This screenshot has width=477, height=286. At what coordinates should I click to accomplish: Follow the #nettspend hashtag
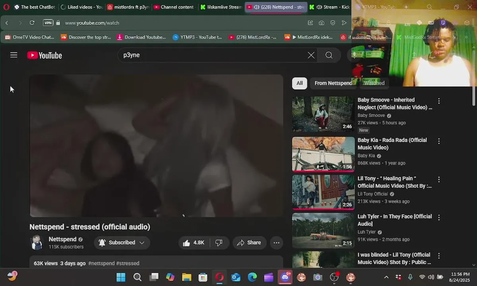point(101,263)
